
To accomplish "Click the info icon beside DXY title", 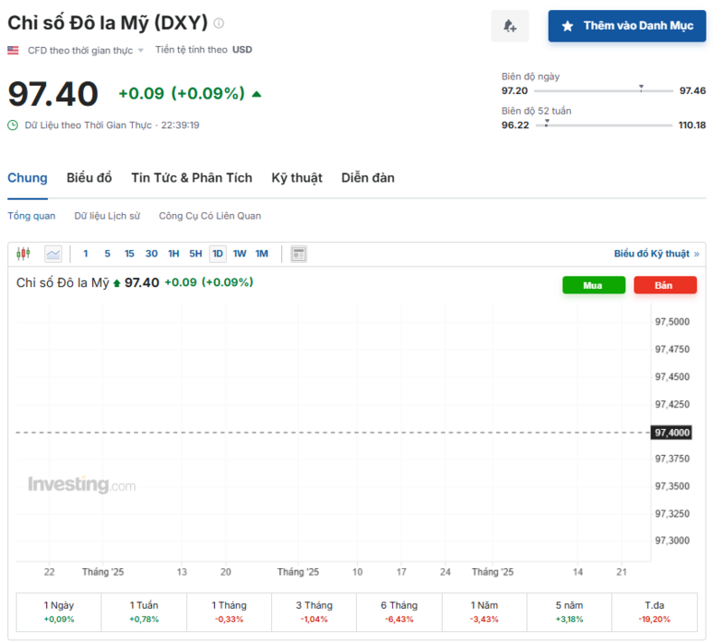I will coord(219,23).
